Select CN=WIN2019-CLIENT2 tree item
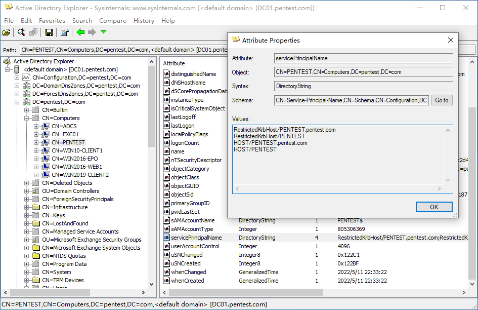The image size is (478, 310). click(80, 175)
